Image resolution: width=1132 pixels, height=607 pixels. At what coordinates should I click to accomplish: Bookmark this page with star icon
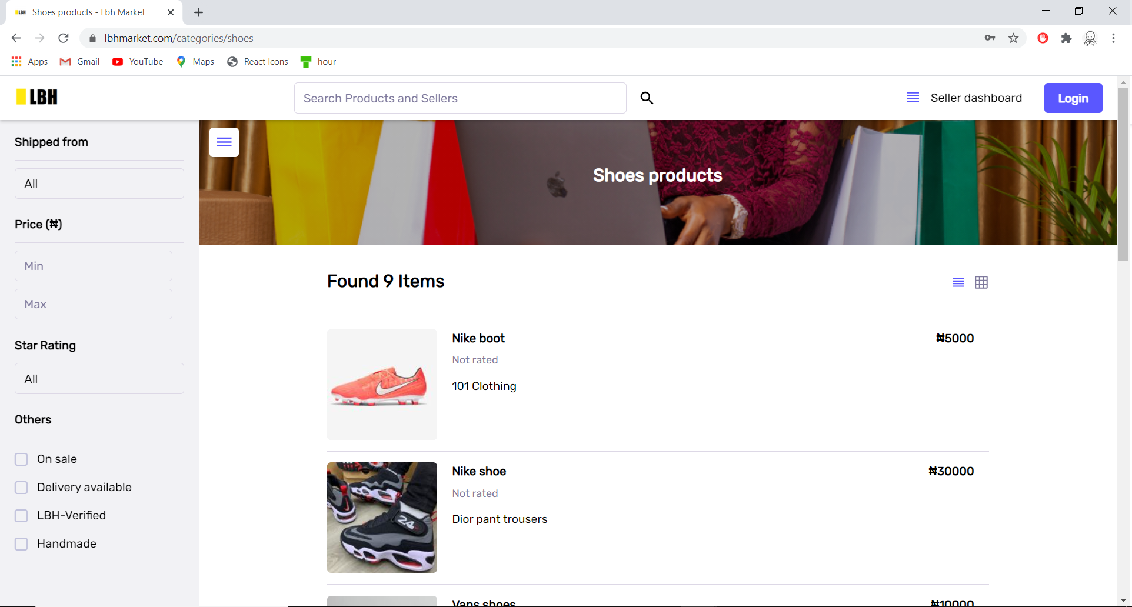pyautogui.click(x=1013, y=38)
